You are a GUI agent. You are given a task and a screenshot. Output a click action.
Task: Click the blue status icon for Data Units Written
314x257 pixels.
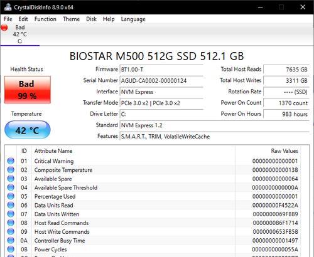pos(11,214)
